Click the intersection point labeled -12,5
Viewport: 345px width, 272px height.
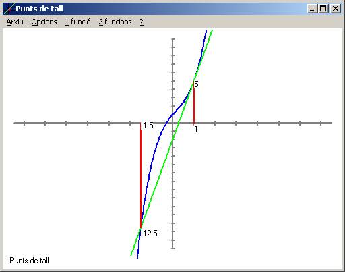(x=141, y=229)
